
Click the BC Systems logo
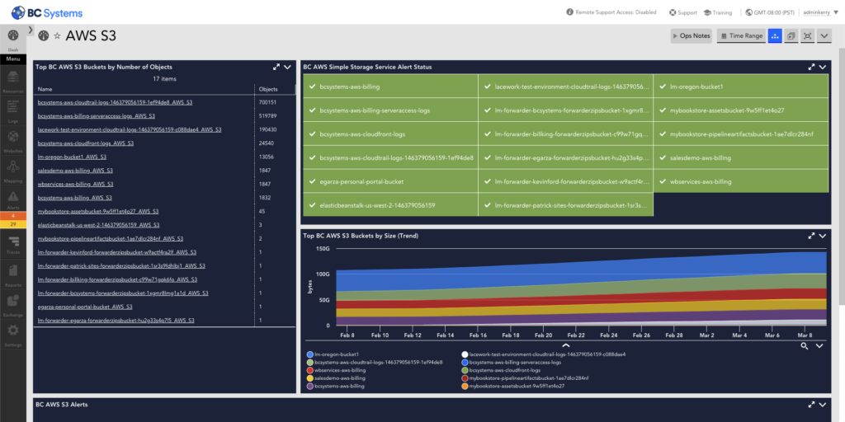tap(47, 12)
